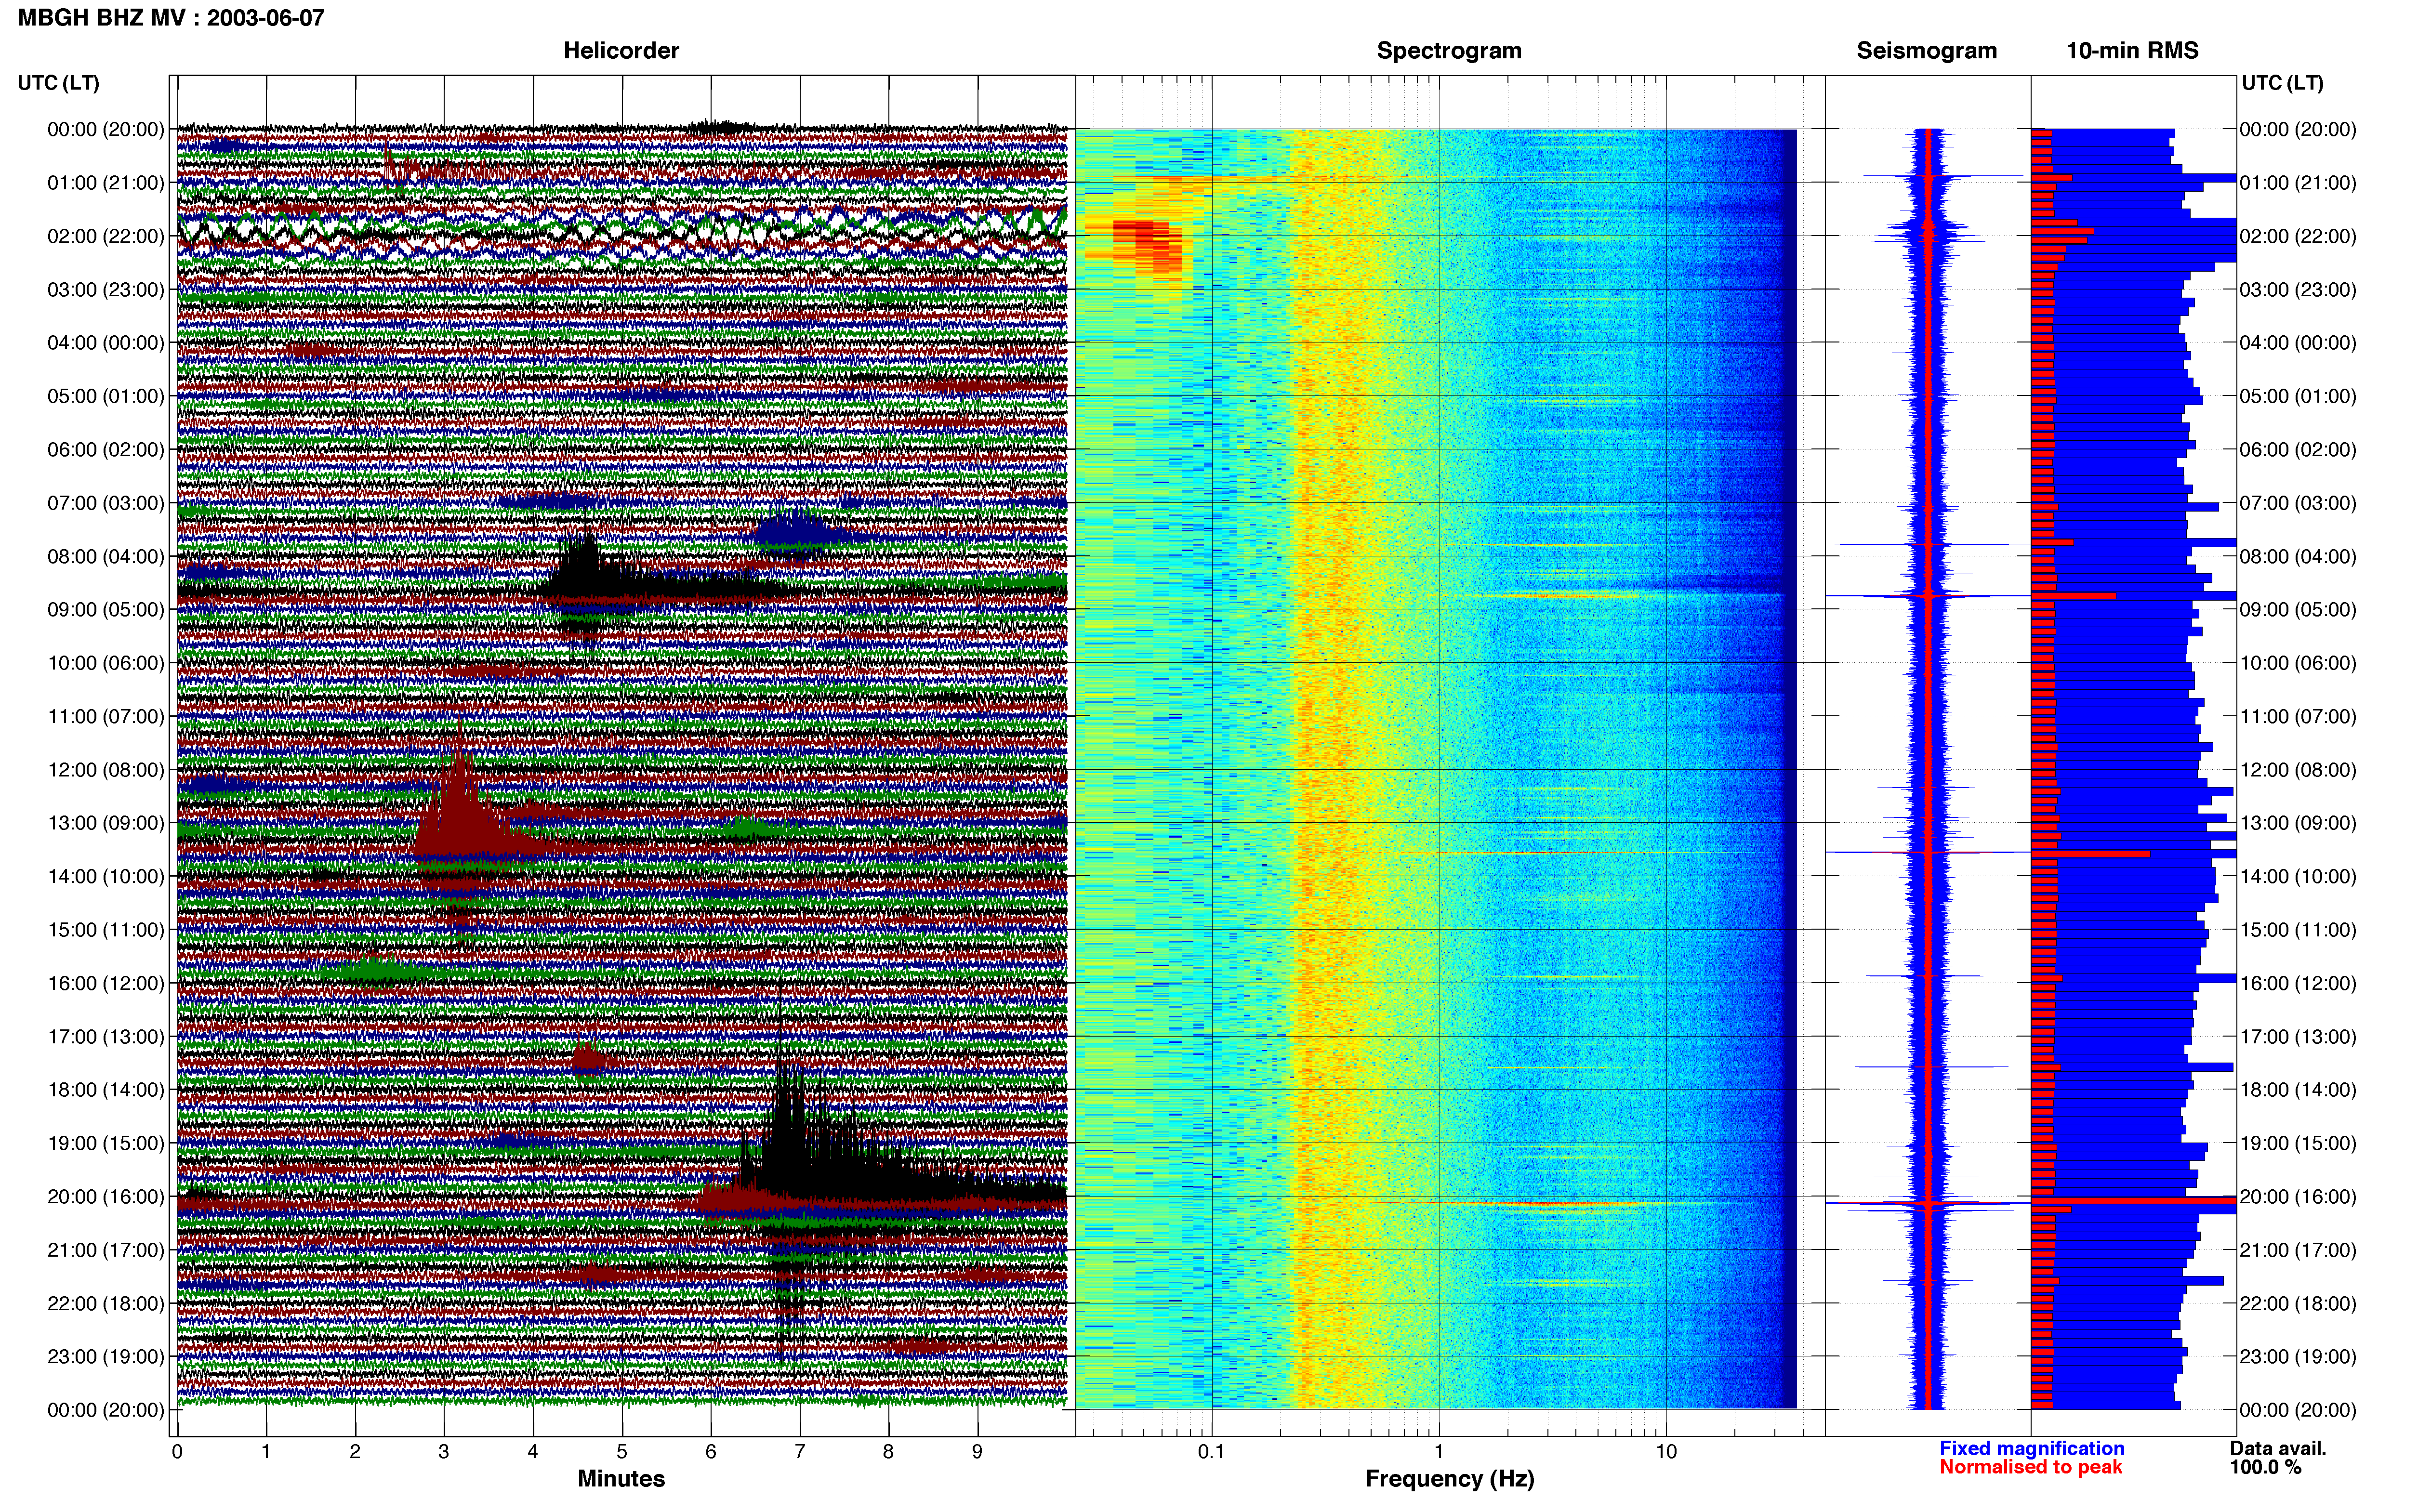Image resolution: width=2418 pixels, height=1512 pixels.
Task: Click the right time label '01:00 (21:00)'
Action: tap(2298, 183)
